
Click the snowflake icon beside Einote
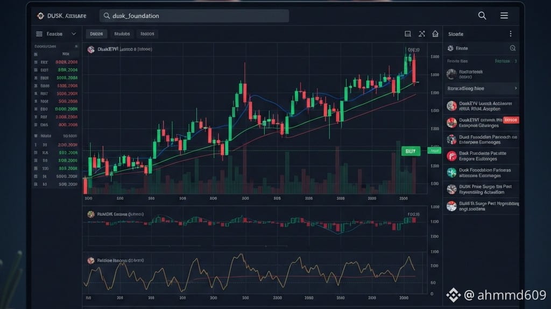[x=450, y=48]
